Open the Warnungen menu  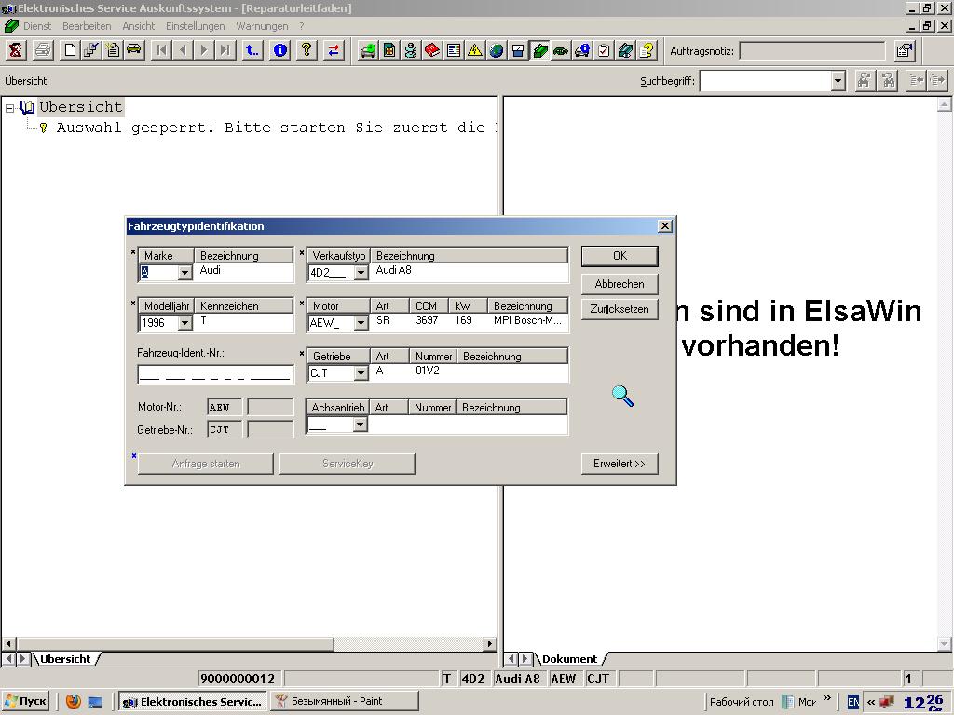coord(262,26)
